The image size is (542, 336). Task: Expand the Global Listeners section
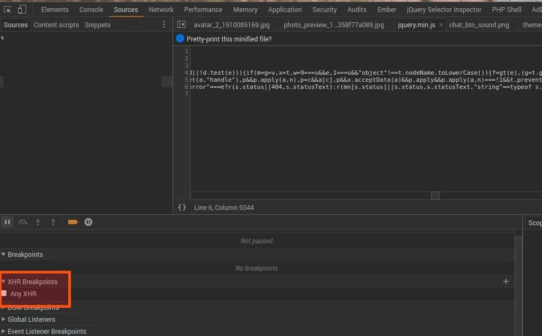click(x=31, y=320)
